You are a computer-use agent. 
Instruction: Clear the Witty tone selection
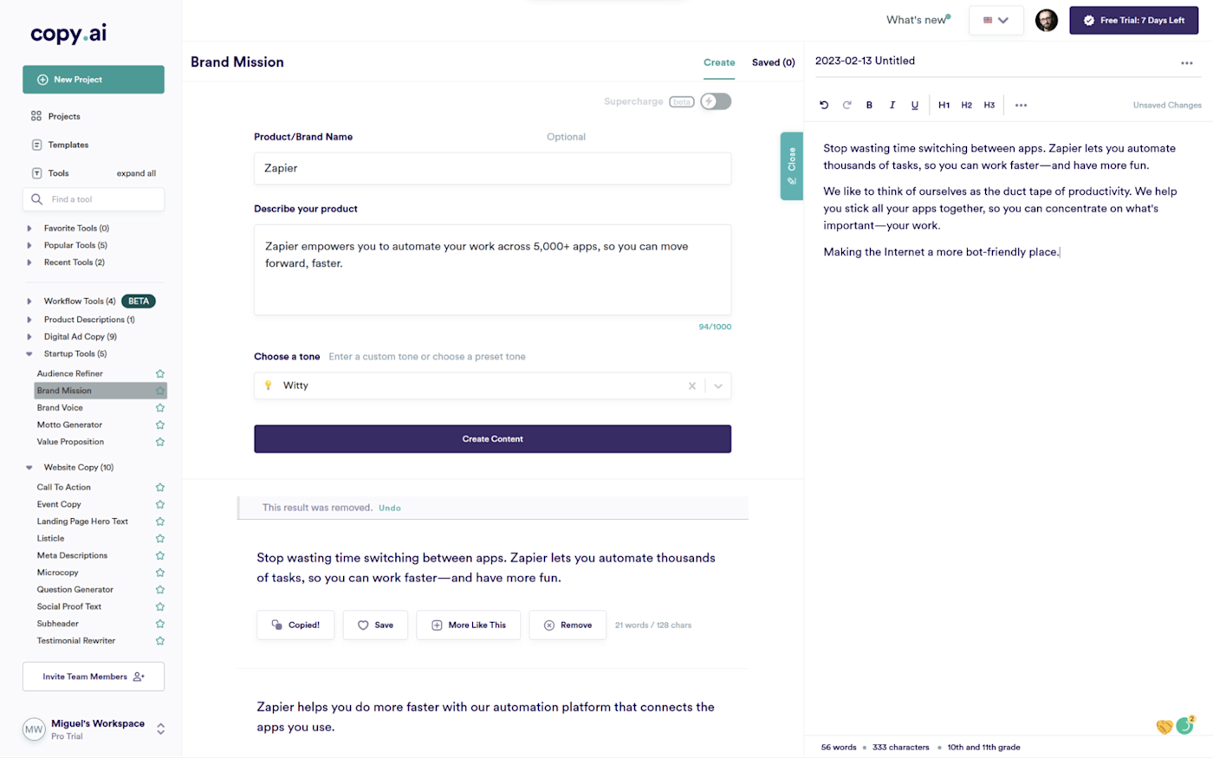tap(692, 385)
